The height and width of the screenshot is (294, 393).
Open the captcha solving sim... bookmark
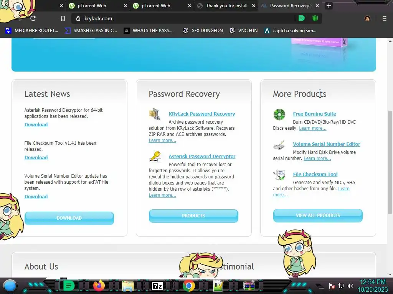coord(290,31)
